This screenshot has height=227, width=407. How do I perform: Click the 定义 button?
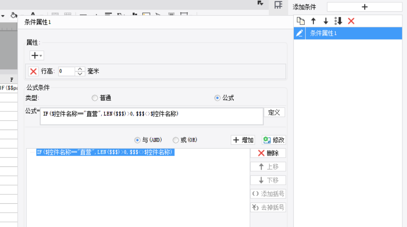click(274, 113)
